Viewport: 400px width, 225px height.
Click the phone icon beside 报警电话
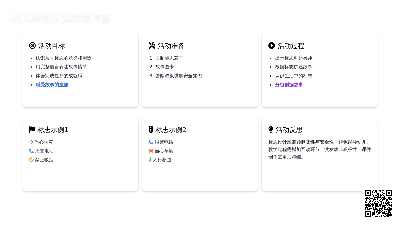pos(151,142)
